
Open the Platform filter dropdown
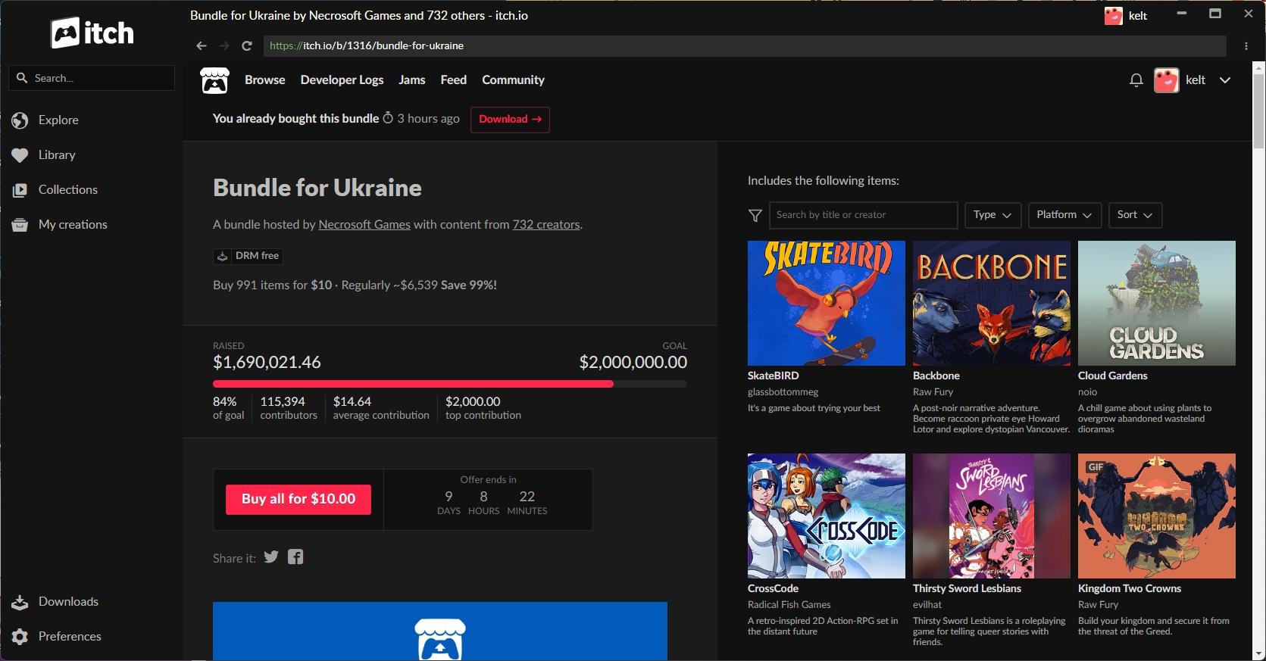click(x=1064, y=215)
